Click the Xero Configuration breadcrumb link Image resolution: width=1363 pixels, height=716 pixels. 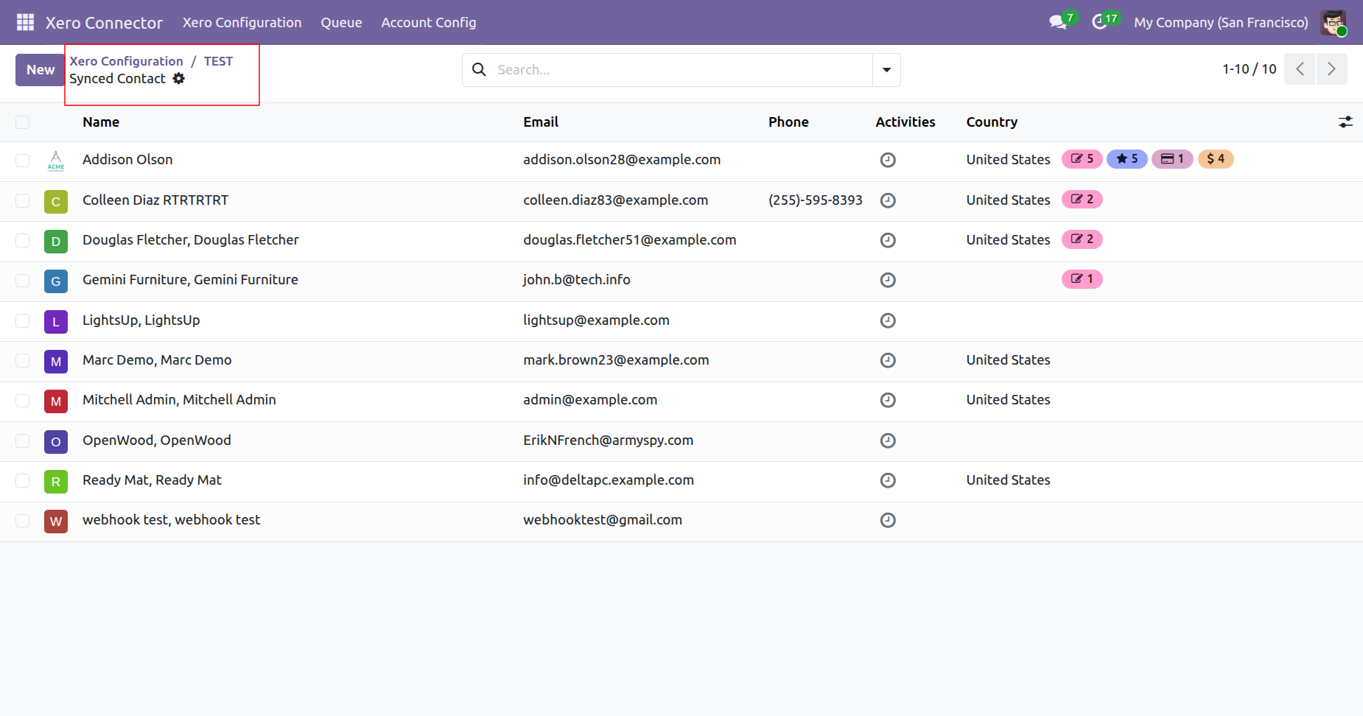[127, 61]
